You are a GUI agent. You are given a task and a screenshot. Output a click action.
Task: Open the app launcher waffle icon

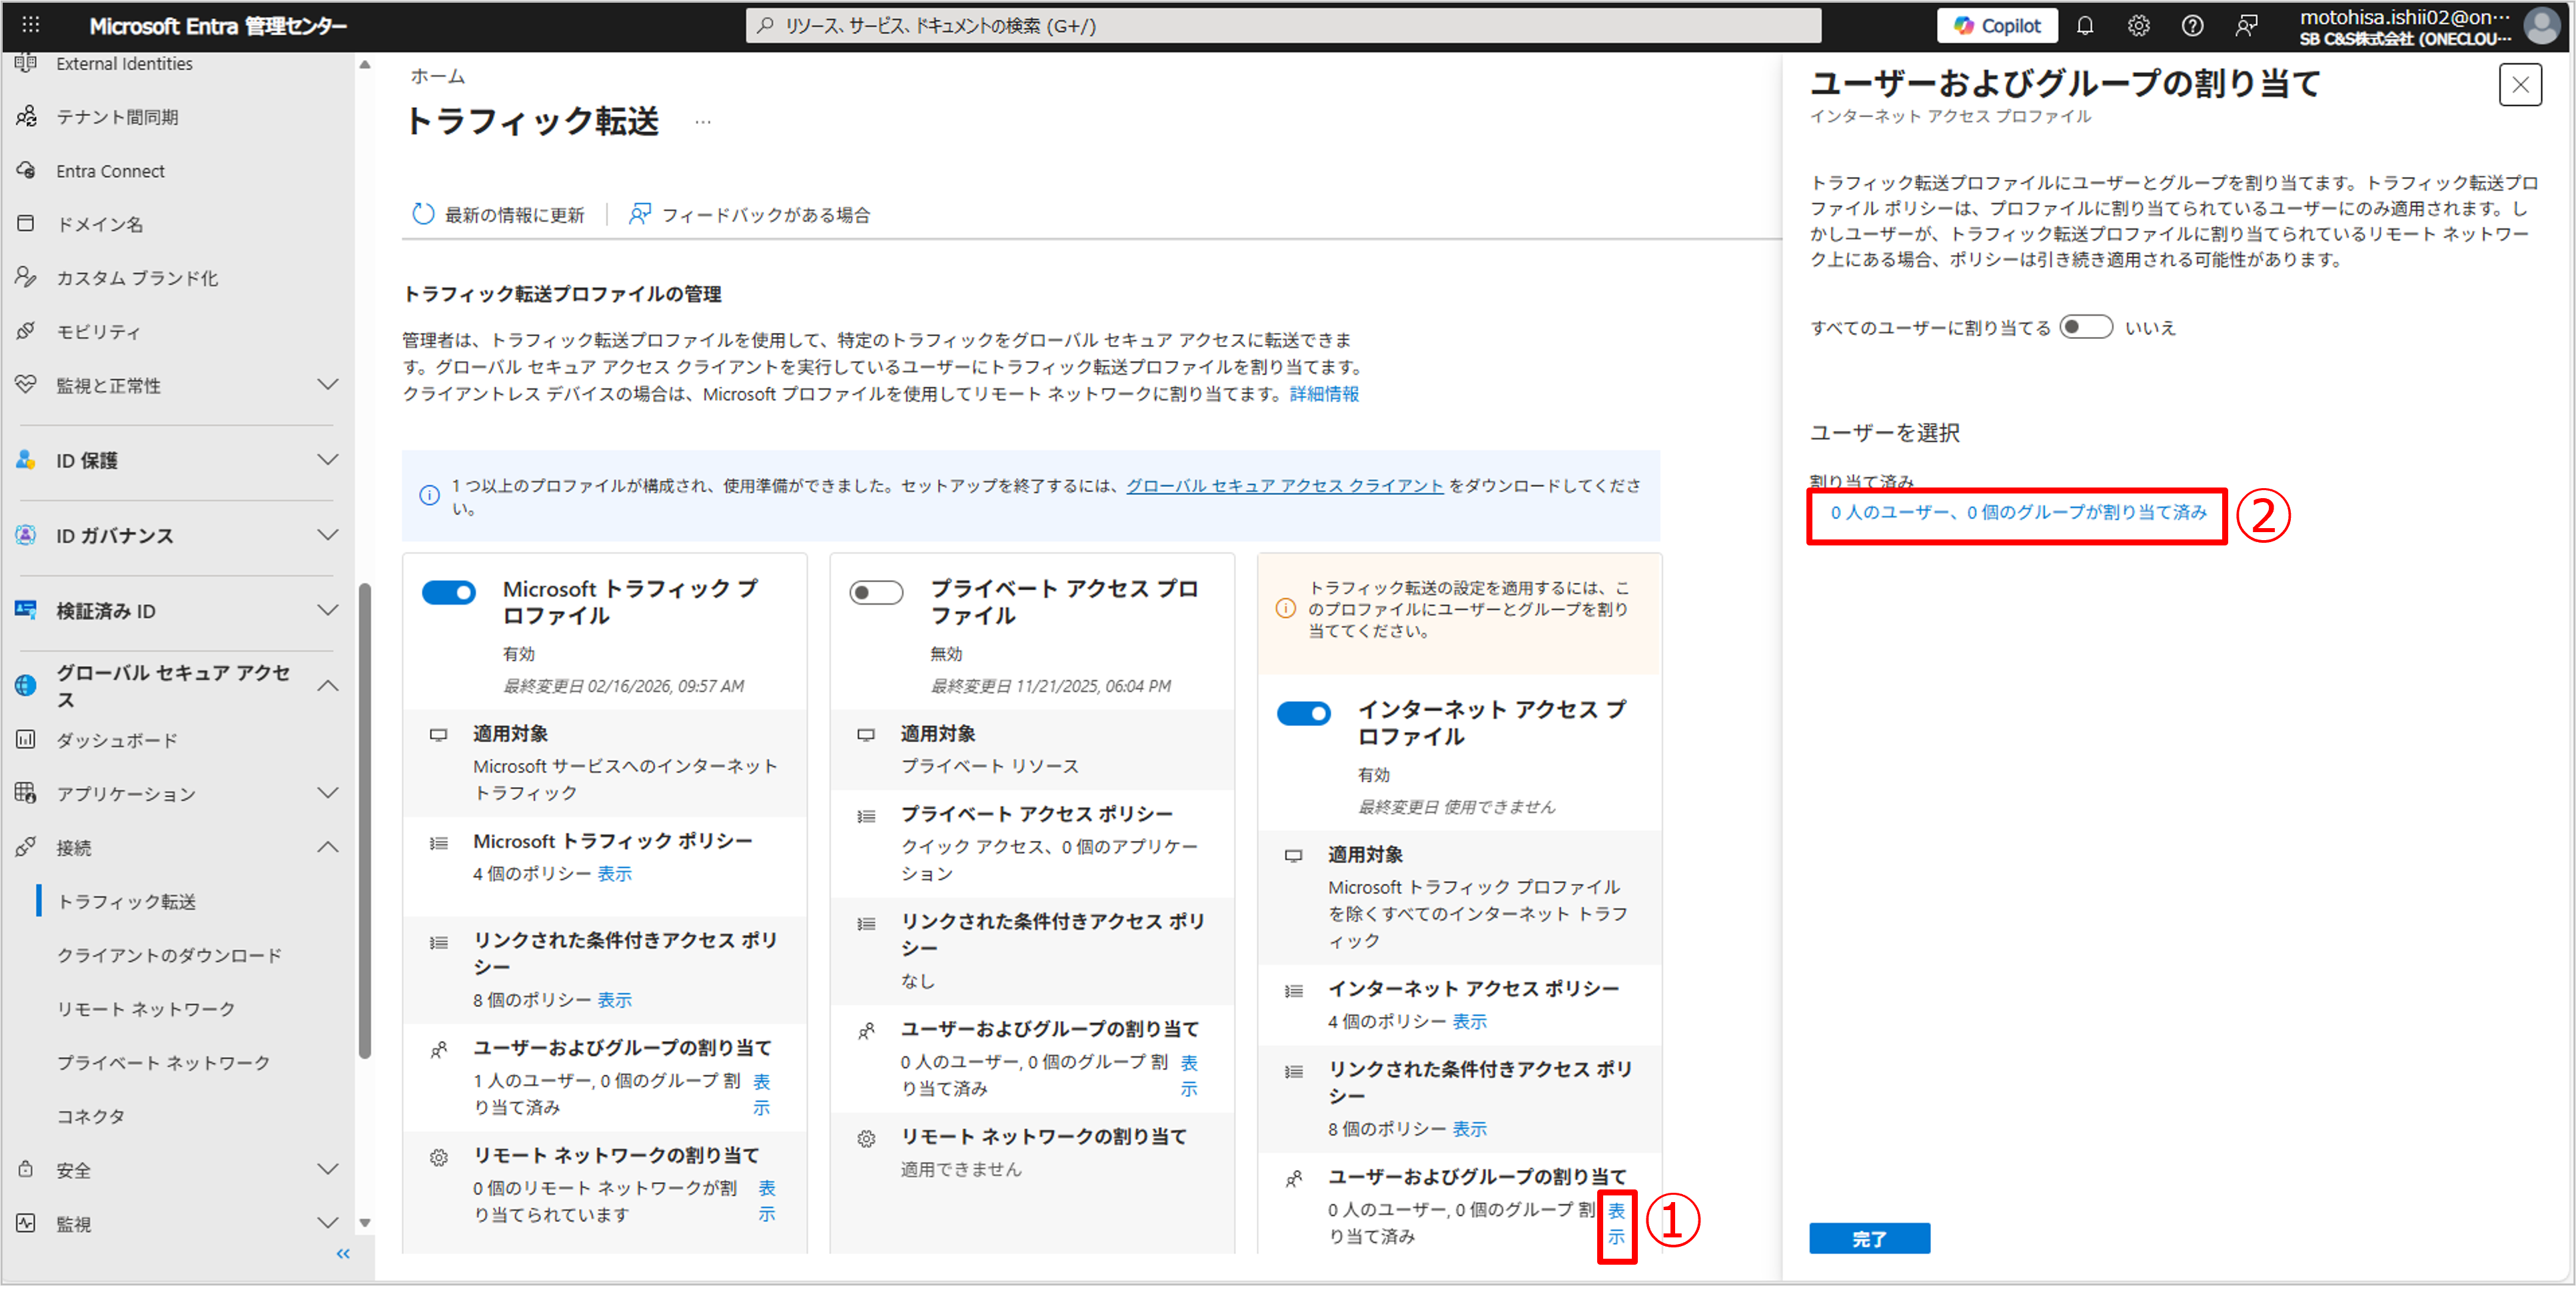pos(30,25)
